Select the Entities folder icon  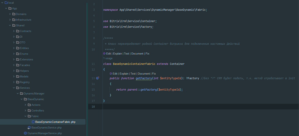18,48
